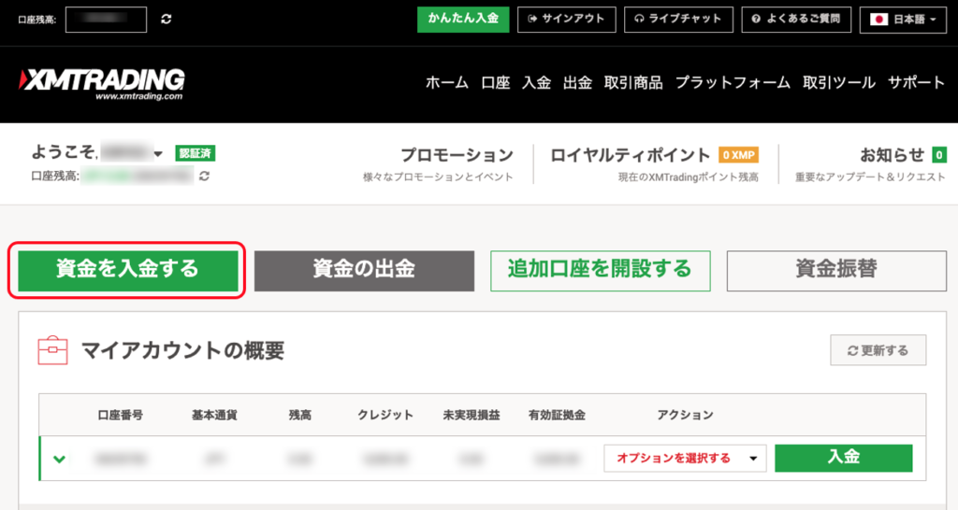Click the クレジット column header

pyautogui.click(x=385, y=416)
